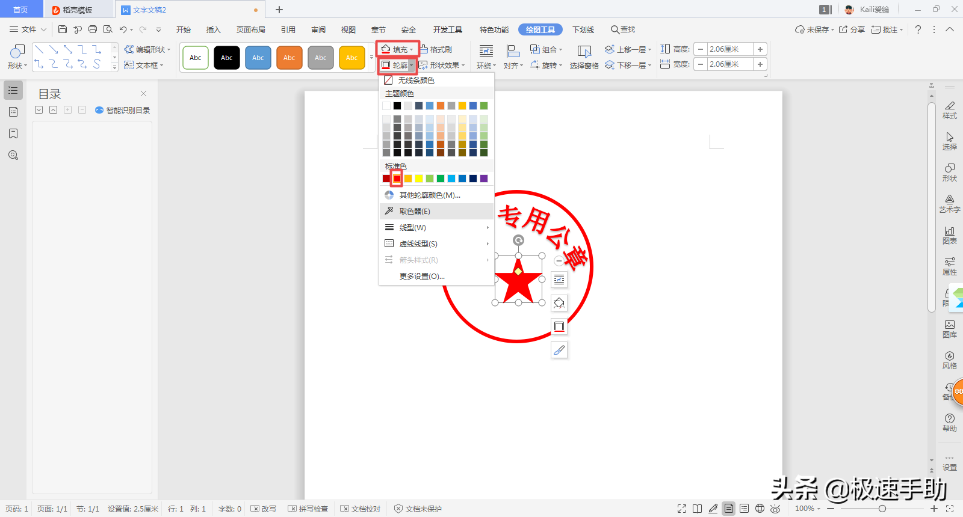963x517 pixels.
Task: Click More Settings (更多设置) option
Action: point(436,276)
